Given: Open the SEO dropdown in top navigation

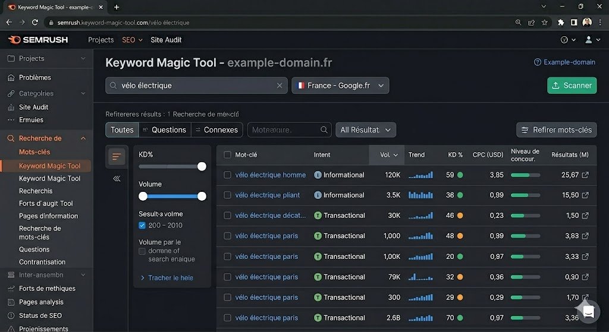Looking at the screenshot, I should click(133, 40).
